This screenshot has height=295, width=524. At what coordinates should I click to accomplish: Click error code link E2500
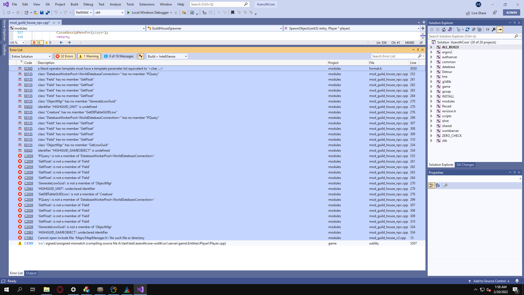[28, 69]
